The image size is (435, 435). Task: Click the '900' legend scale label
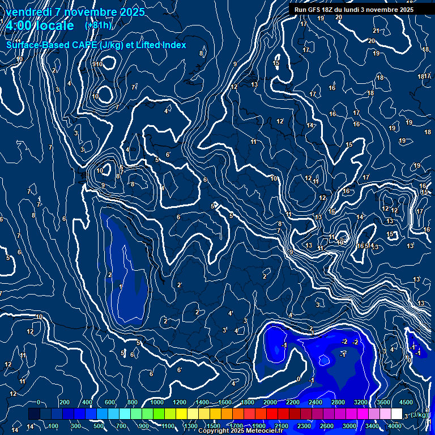(x=144, y=426)
